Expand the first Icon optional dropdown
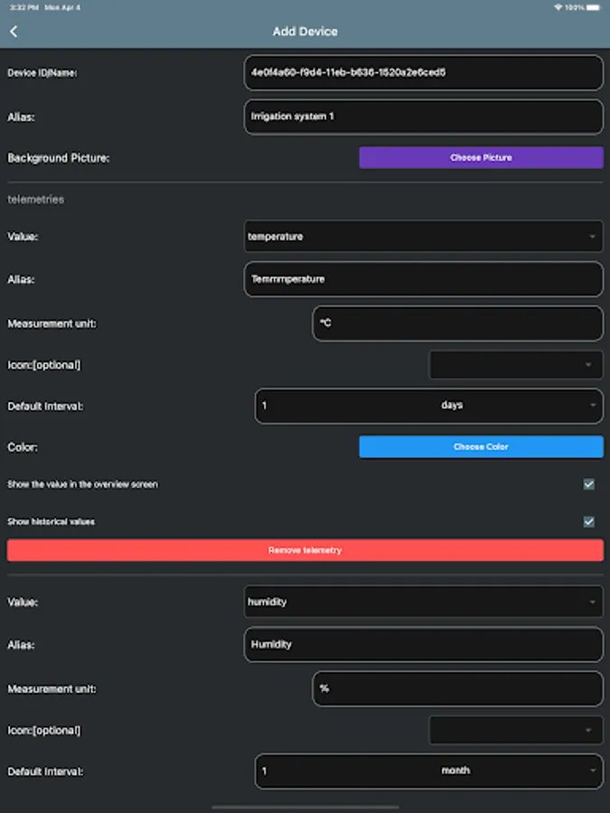Screen dimensions: 610x813 coord(516,365)
